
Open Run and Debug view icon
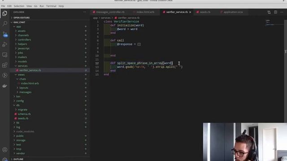(x=5, y=44)
